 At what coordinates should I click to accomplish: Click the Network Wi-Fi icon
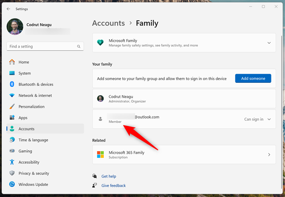pyautogui.click(x=12, y=95)
